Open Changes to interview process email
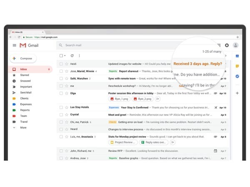 142,129
